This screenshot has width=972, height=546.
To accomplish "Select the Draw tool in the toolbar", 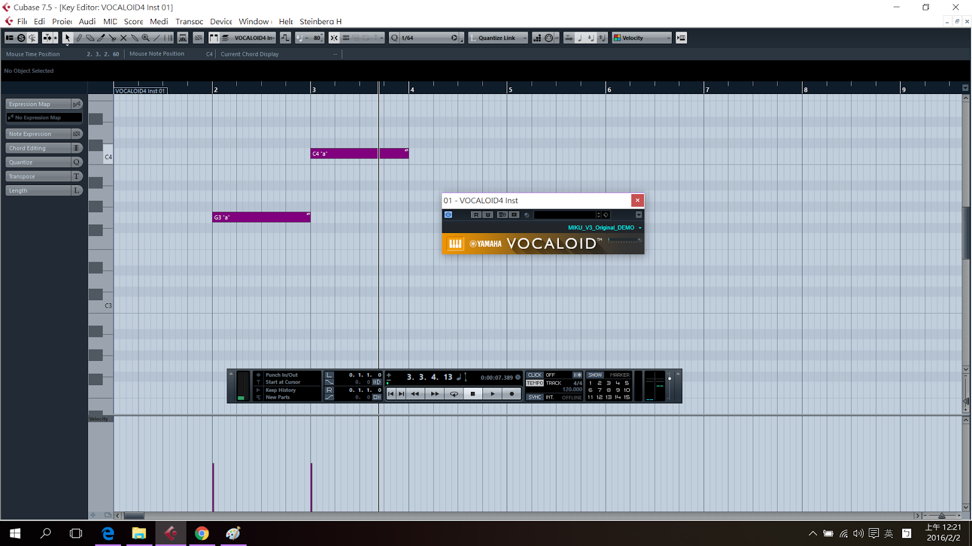I will point(79,38).
